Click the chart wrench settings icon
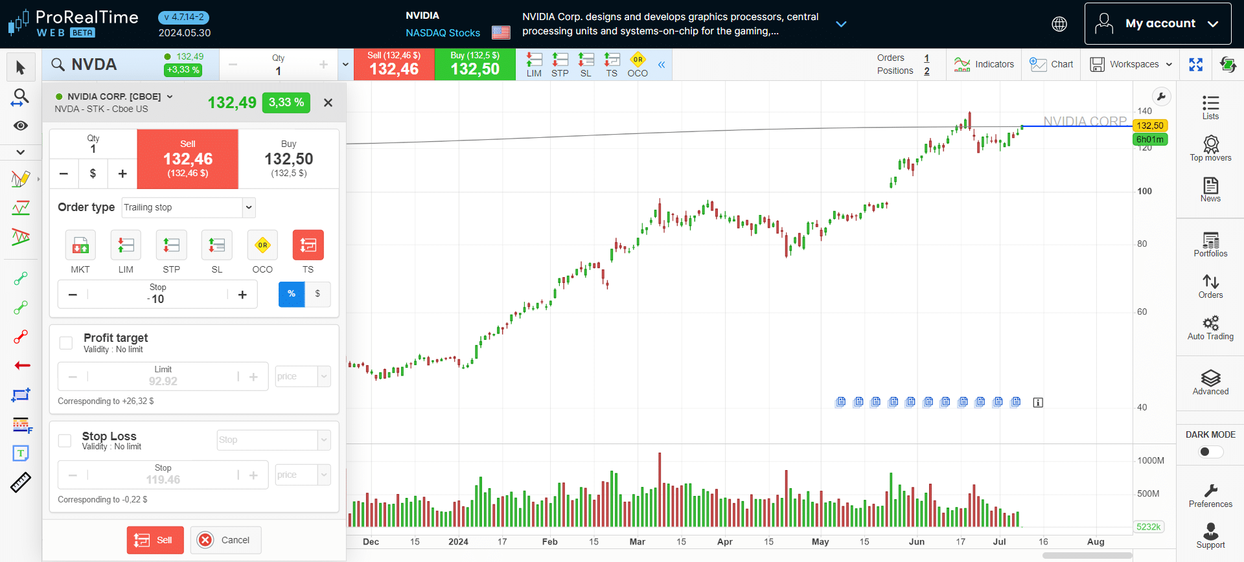 click(1162, 96)
